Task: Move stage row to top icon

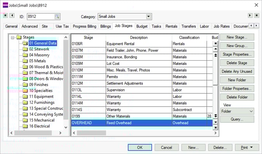Action: pyautogui.click(x=215, y=43)
